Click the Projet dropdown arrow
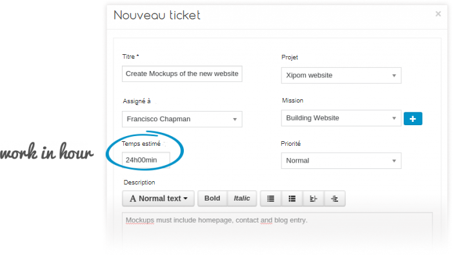 click(394, 75)
